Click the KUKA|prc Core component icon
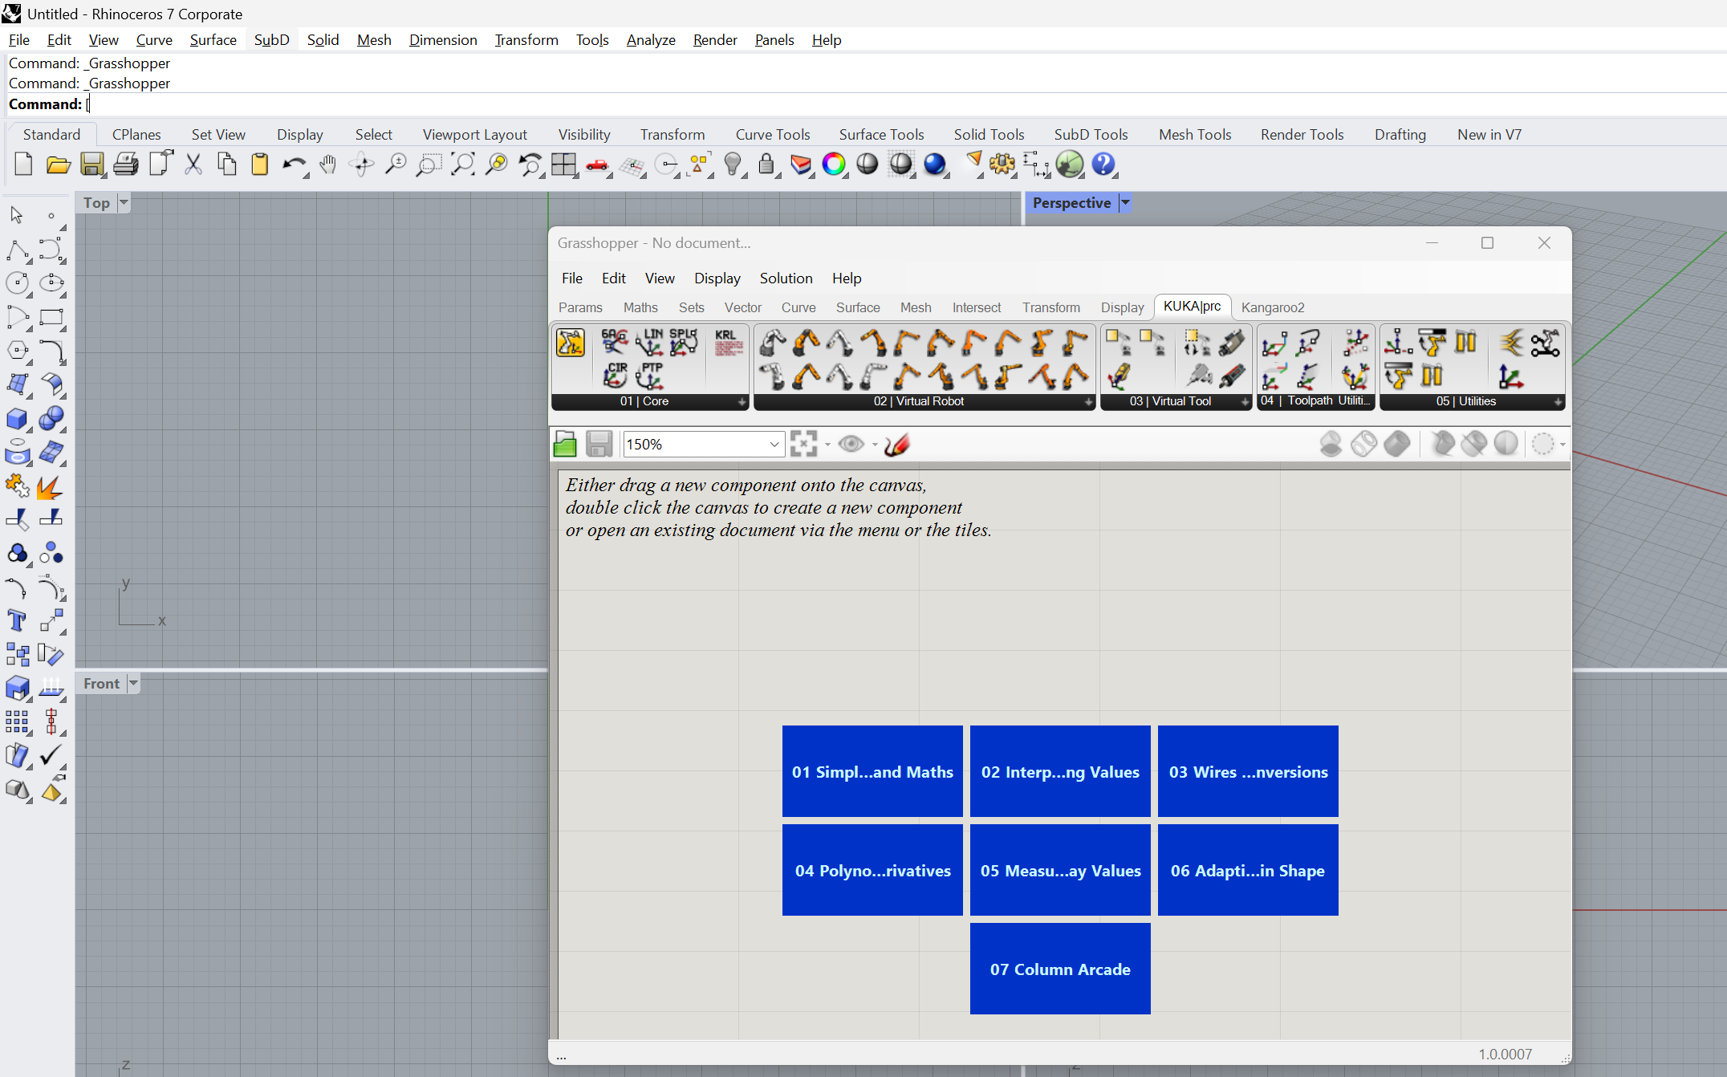 click(571, 343)
